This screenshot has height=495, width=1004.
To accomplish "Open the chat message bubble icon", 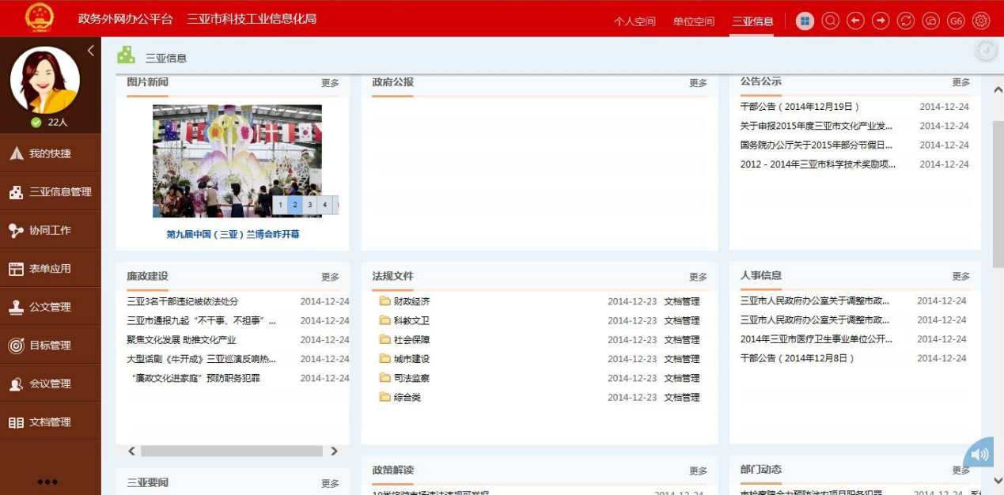I will (x=931, y=21).
